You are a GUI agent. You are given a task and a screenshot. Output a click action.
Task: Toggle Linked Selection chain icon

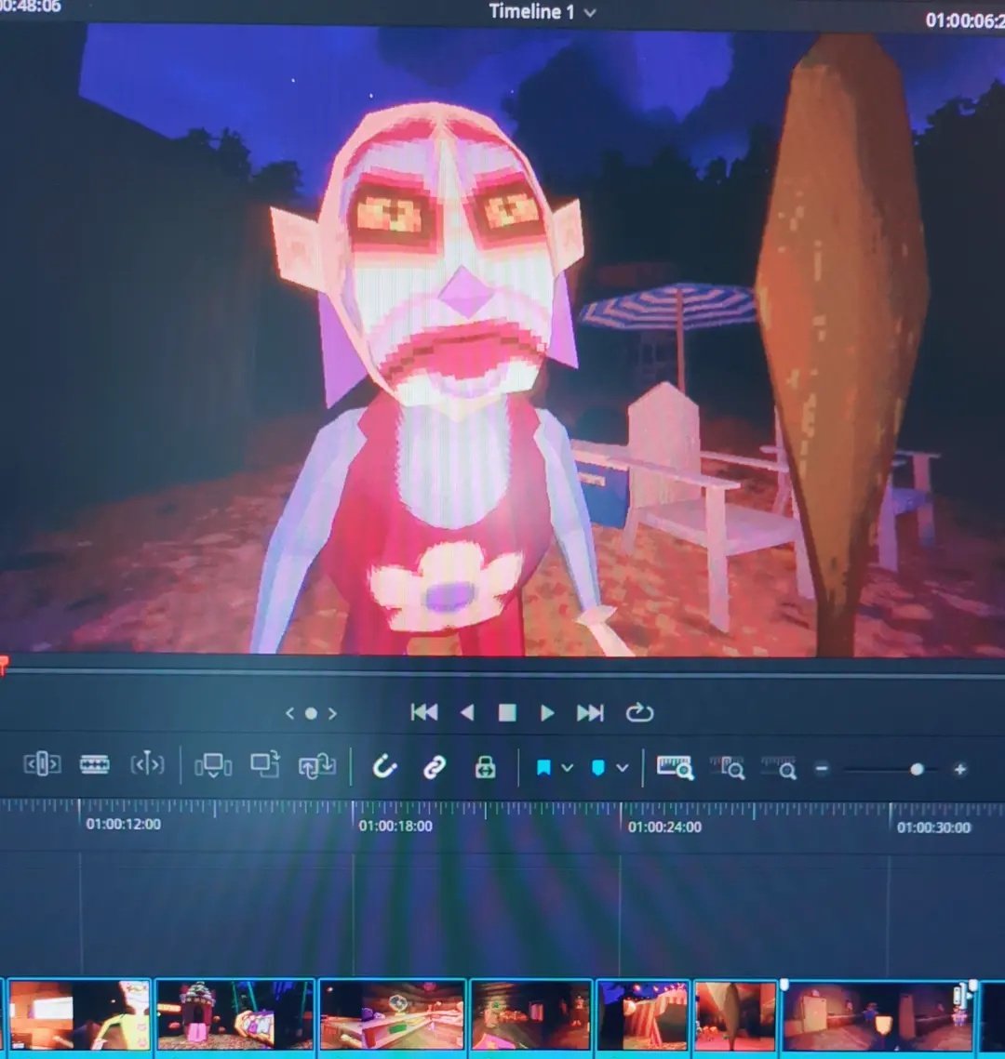click(x=434, y=767)
